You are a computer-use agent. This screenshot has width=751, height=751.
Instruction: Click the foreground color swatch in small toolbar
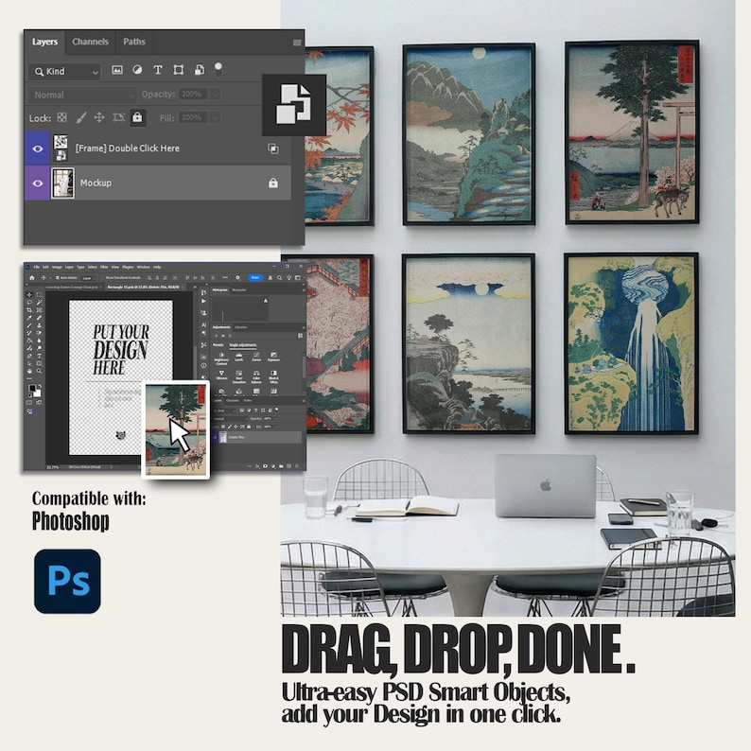(32, 388)
